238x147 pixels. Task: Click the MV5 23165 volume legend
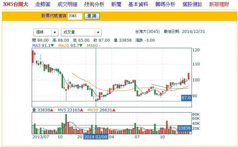70,110
